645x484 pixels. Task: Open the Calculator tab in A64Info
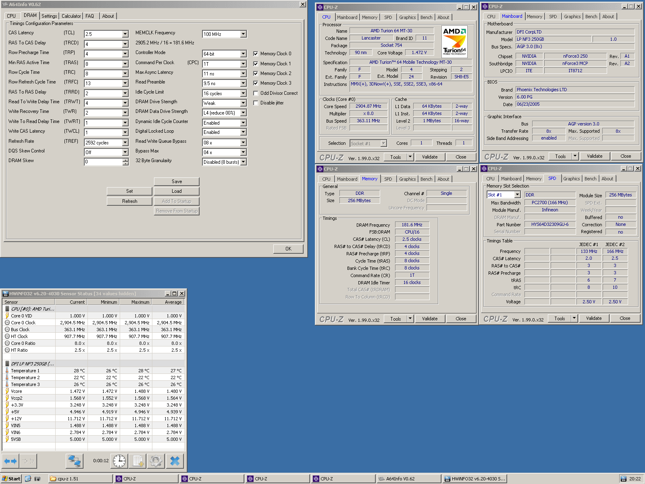tap(71, 16)
